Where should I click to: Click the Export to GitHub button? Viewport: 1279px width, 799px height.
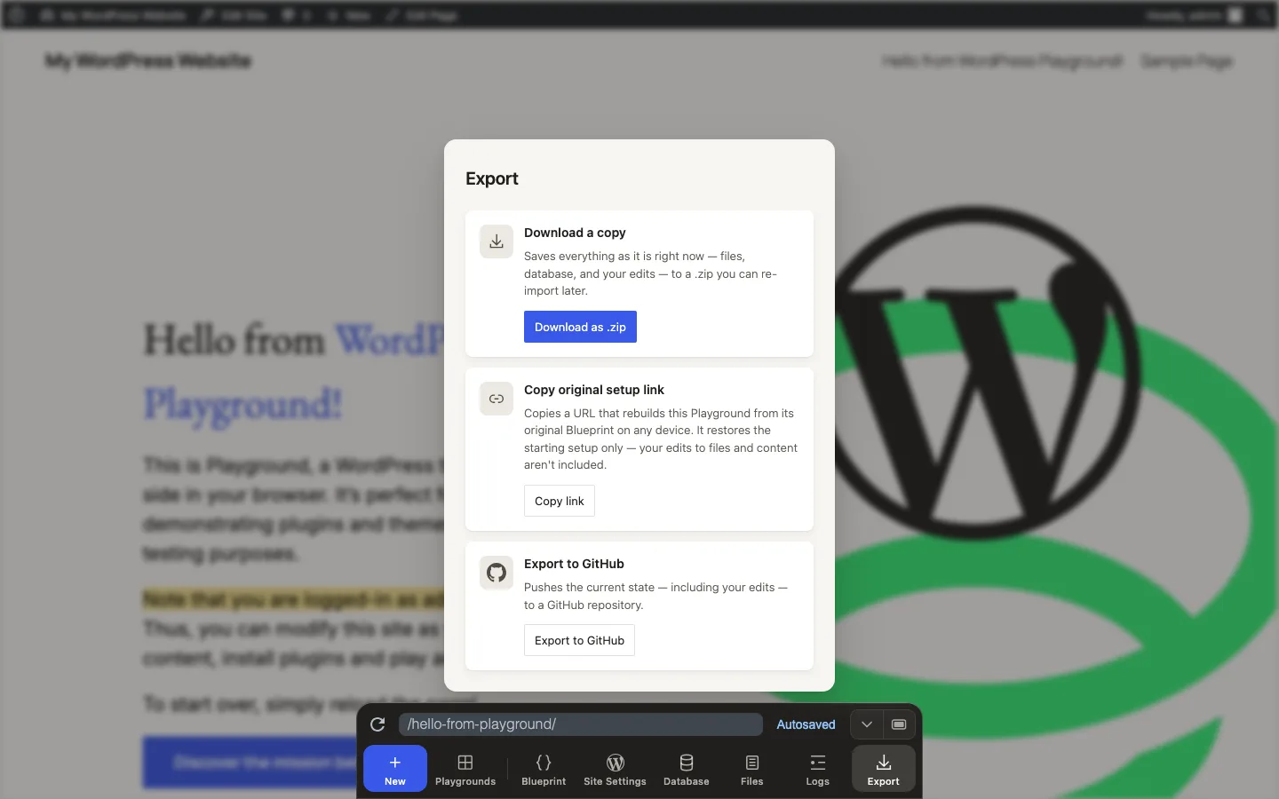point(579,640)
